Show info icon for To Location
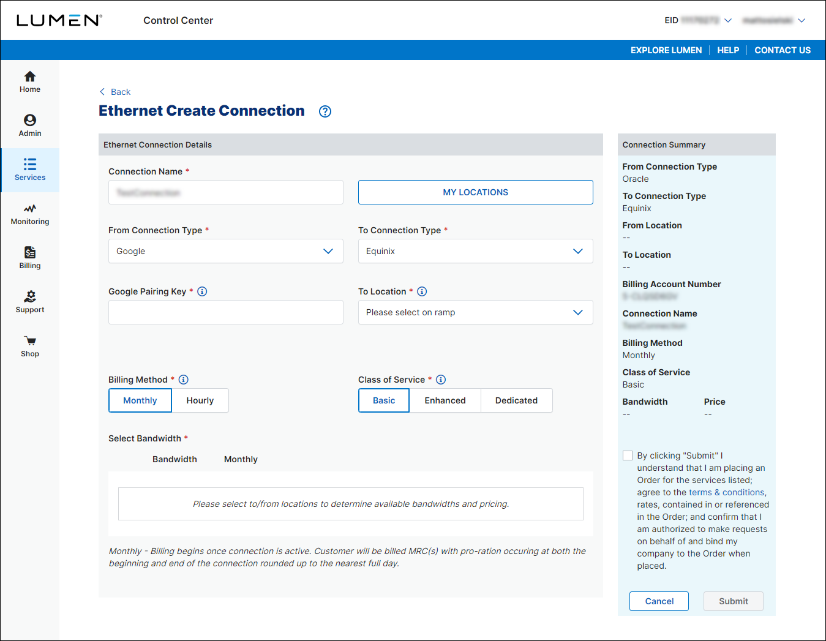Image resolution: width=826 pixels, height=641 pixels. 422,291
